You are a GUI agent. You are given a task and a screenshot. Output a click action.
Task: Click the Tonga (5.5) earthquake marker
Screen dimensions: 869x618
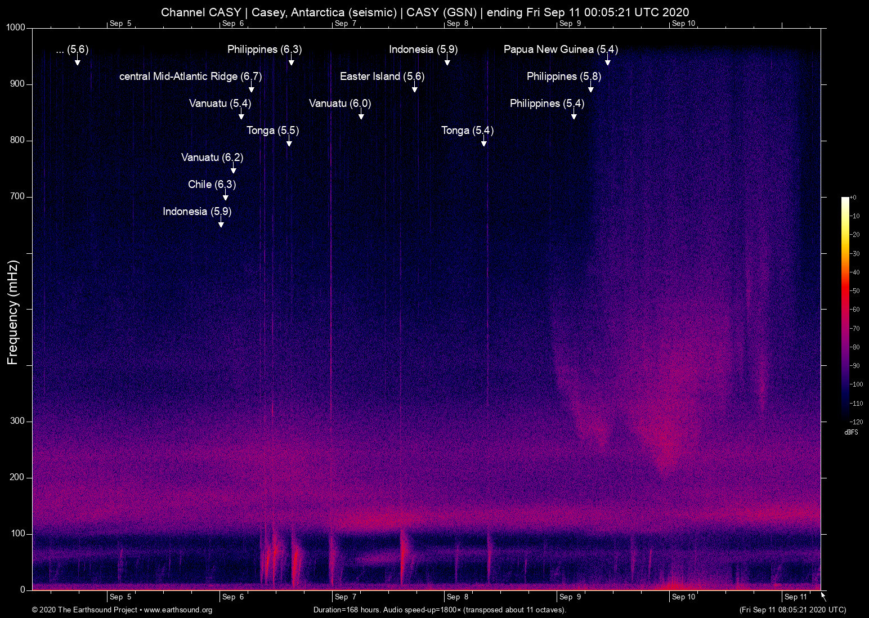[x=273, y=131]
